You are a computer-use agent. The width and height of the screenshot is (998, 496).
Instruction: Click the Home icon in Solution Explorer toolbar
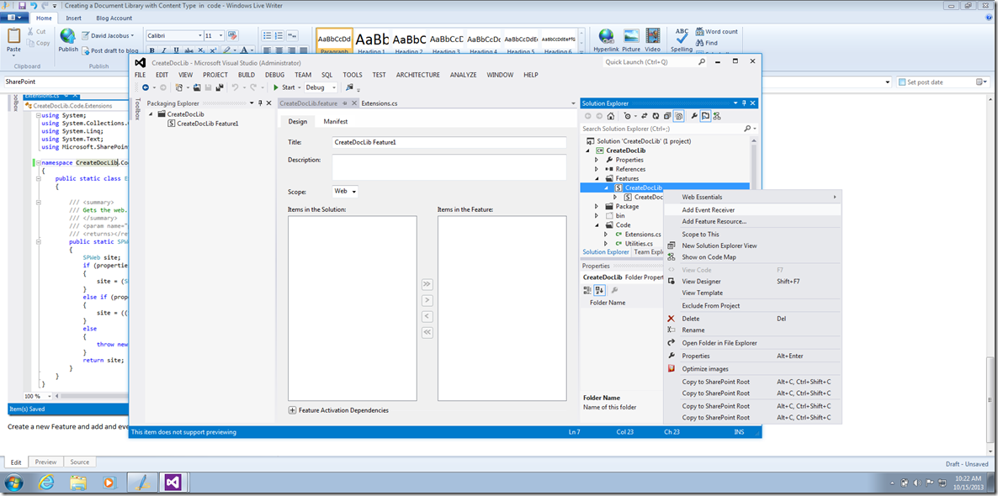point(610,116)
